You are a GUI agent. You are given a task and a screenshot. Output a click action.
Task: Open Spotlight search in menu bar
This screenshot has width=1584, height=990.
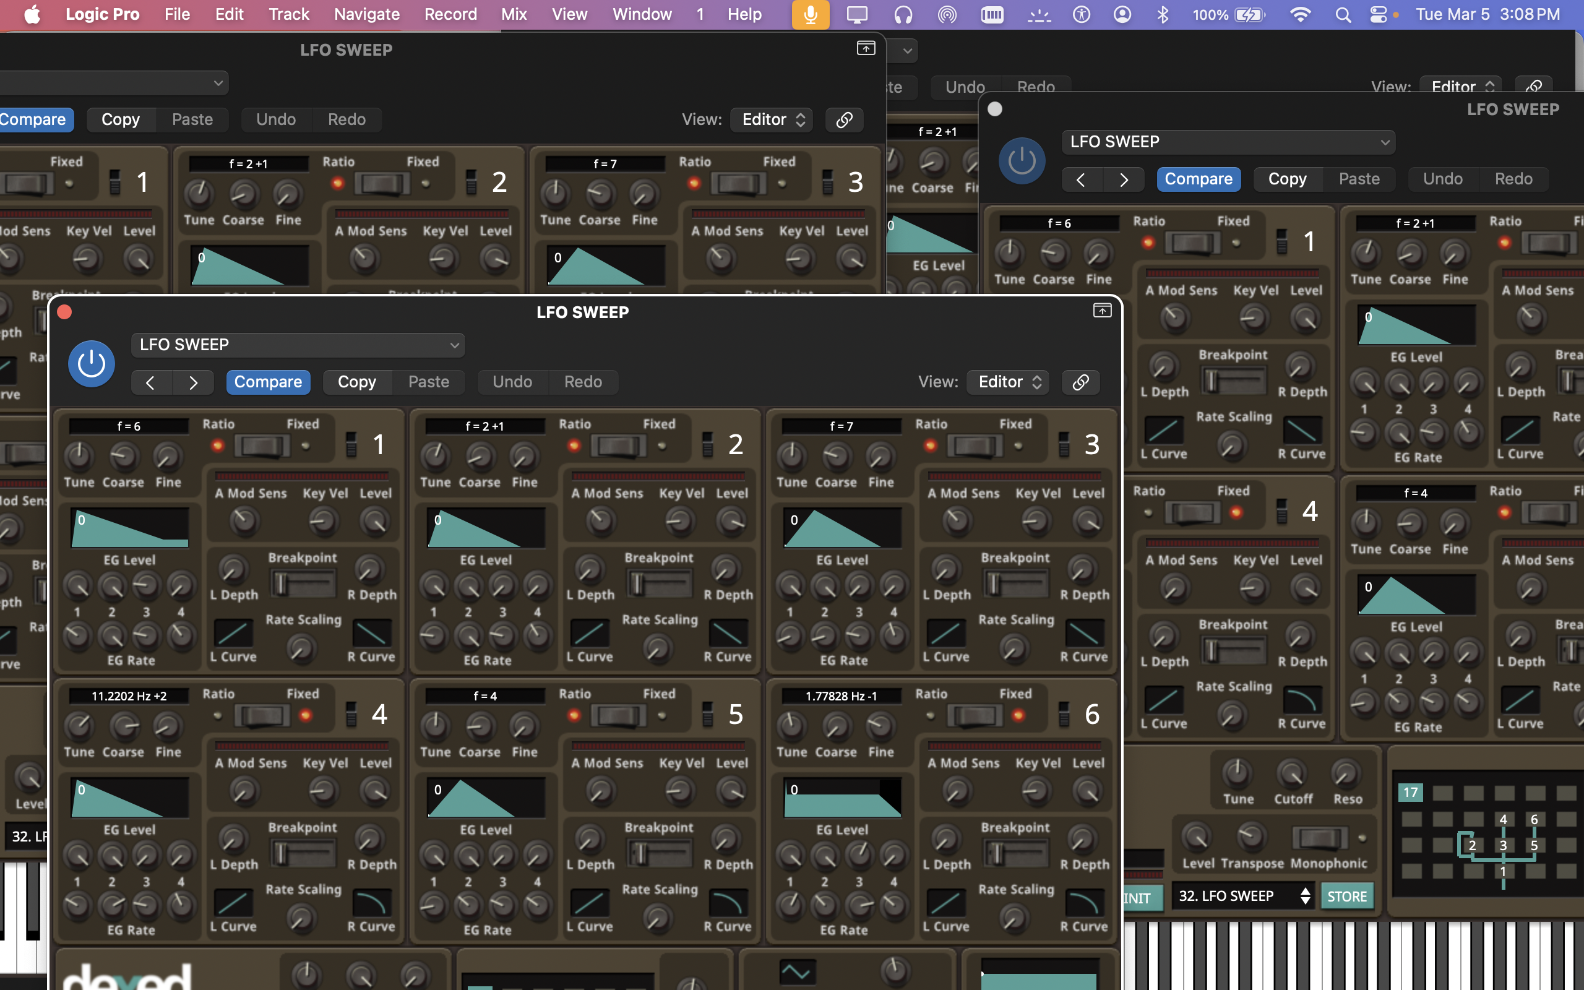pos(1343,14)
